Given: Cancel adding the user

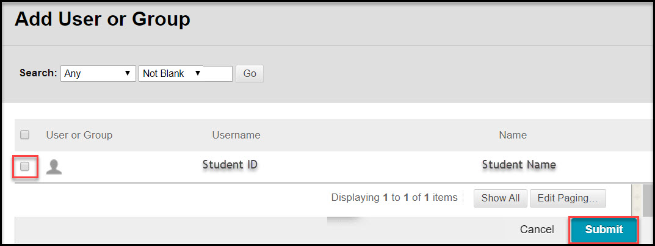Looking at the screenshot, I should coord(537,230).
